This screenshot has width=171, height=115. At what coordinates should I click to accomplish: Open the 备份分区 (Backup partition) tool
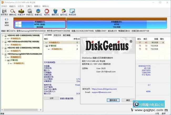[x=64, y=12]
